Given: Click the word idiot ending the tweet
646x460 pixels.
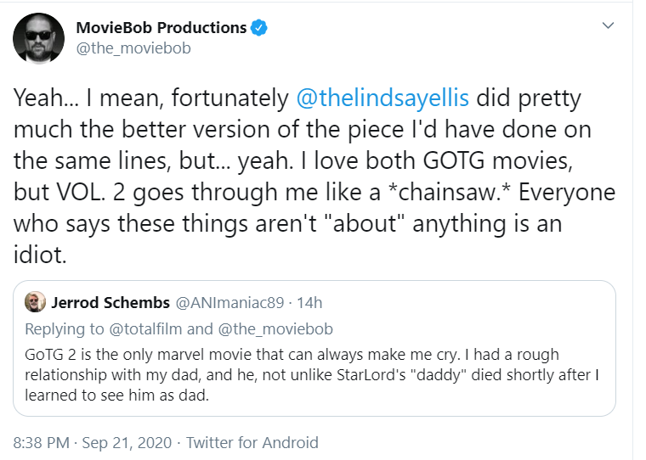Looking at the screenshot, I should tap(40, 255).
